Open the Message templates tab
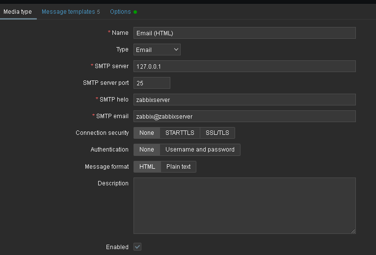 coord(70,12)
